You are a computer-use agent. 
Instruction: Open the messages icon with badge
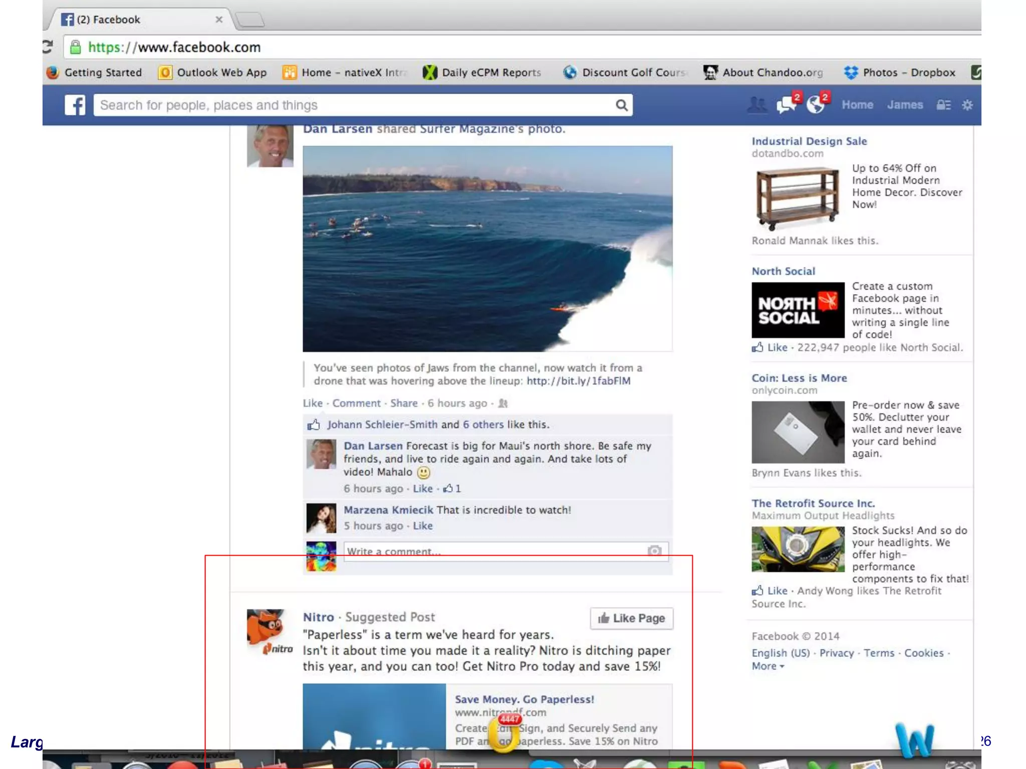click(x=787, y=105)
